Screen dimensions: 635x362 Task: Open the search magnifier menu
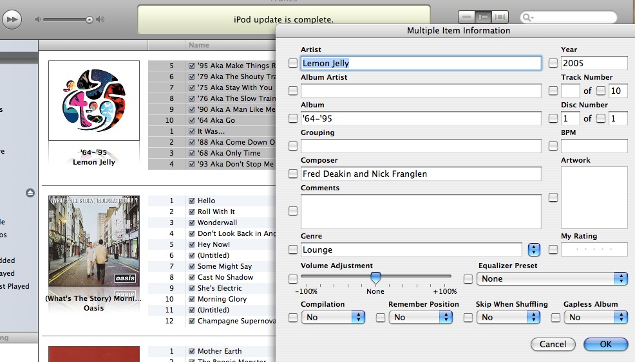tap(528, 17)
